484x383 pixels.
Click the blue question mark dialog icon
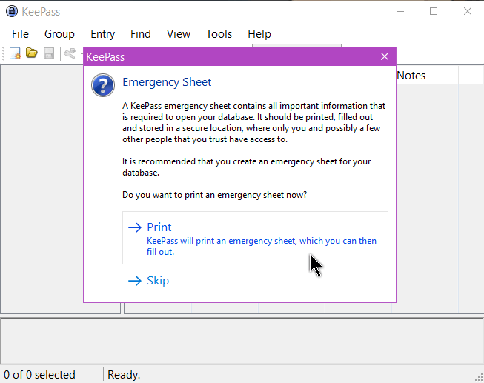tap(103, 85)
